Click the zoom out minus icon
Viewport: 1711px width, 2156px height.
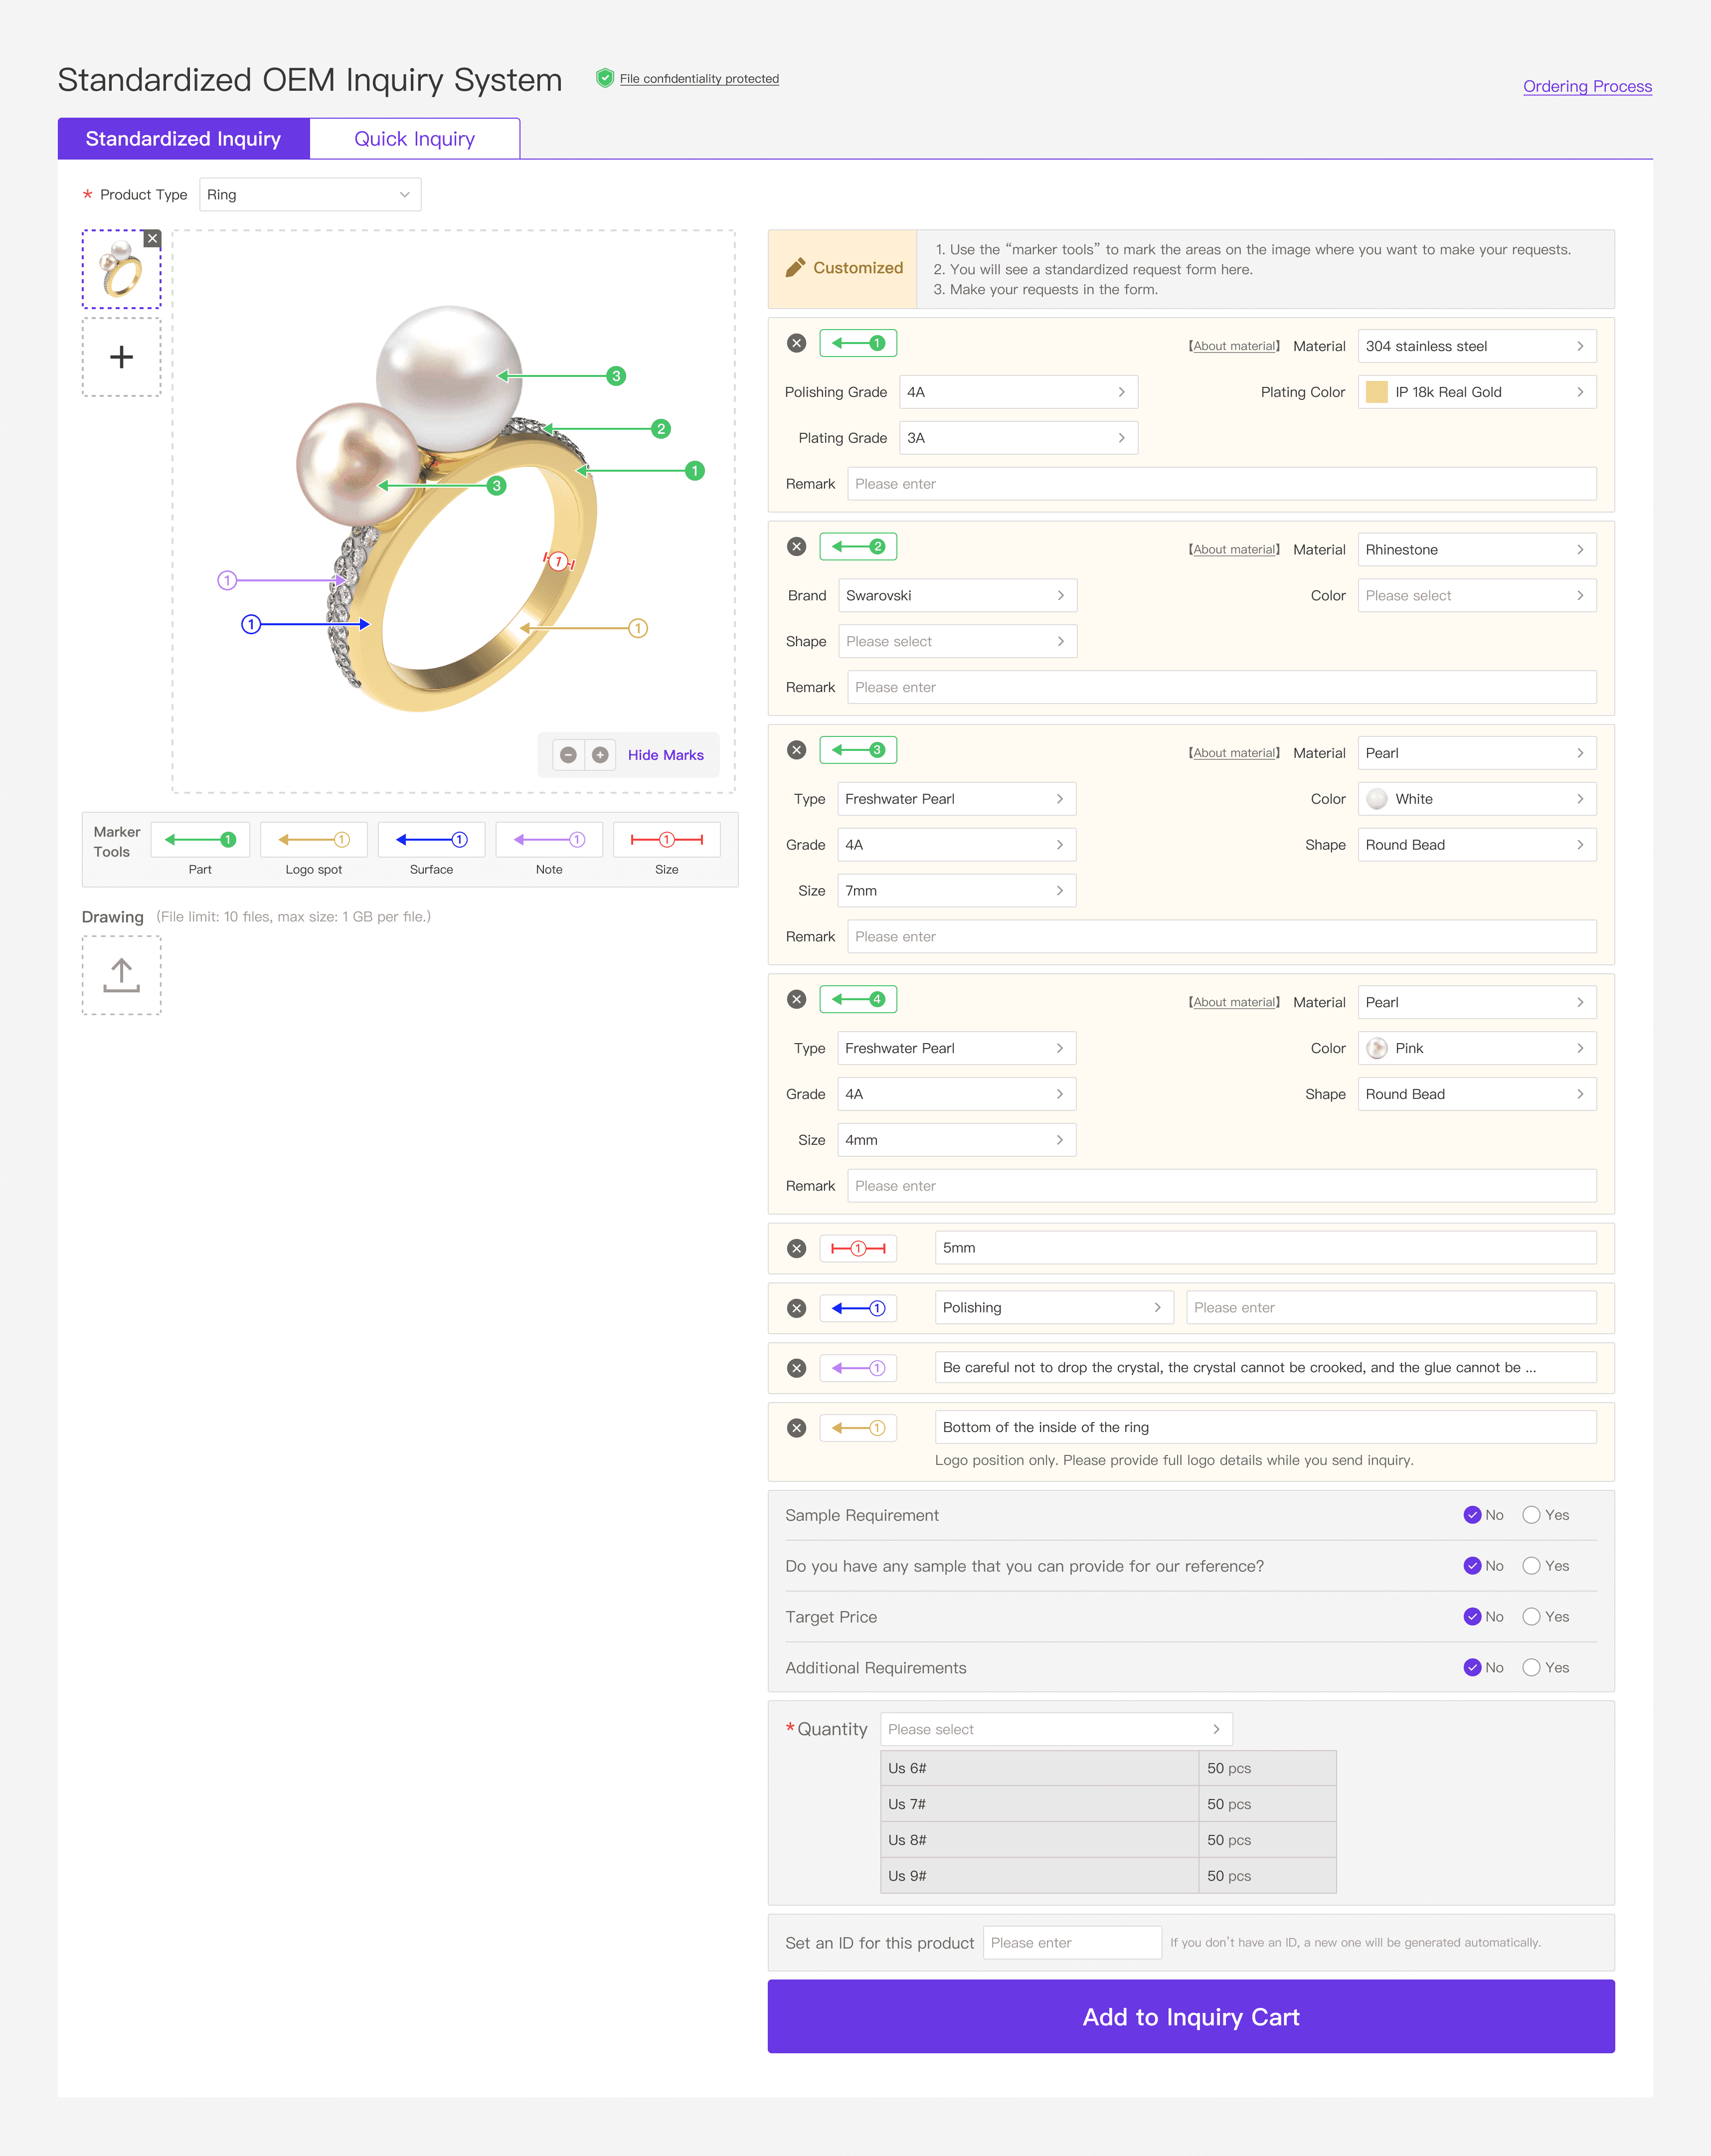pyautogui.click(x=568, y=755)
